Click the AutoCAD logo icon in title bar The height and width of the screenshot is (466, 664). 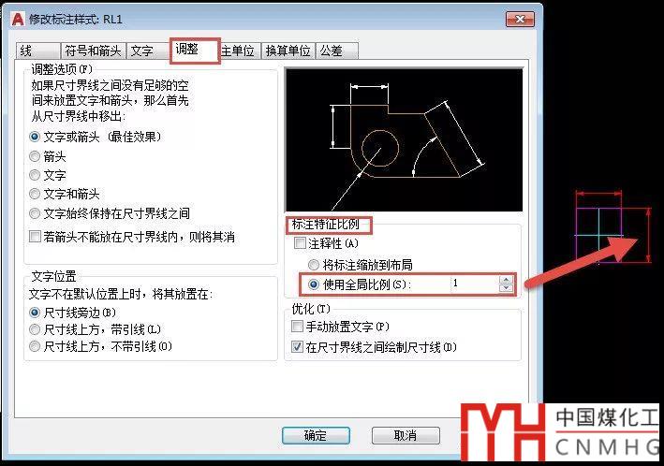(18, 19)
